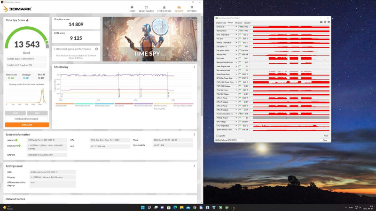376x211 pixels.
Task: Expand the CPU Temperature sensor dropdown
Action: (x=236, y=126)
